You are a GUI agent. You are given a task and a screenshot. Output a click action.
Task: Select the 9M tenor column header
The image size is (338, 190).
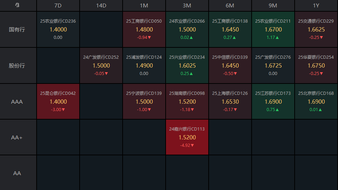coord(273,6)
